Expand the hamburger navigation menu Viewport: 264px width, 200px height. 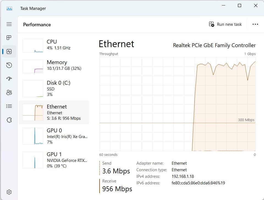pyautogui.click(x=9, y=24)
